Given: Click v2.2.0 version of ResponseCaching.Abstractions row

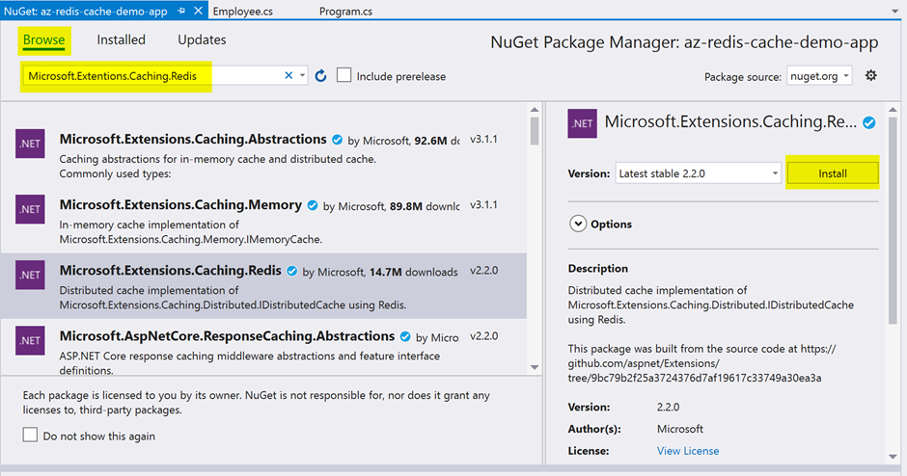Looking at the screenshot, I should [483, 335].
